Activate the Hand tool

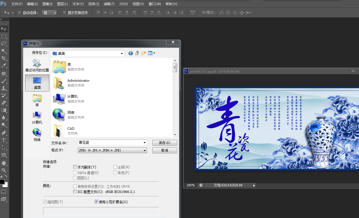4,163
